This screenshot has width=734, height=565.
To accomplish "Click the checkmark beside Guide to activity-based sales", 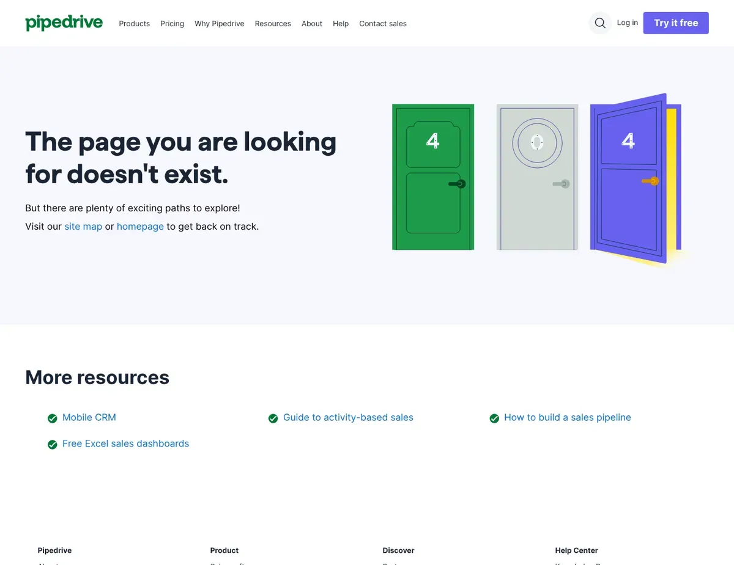I will tap(273, 418).
